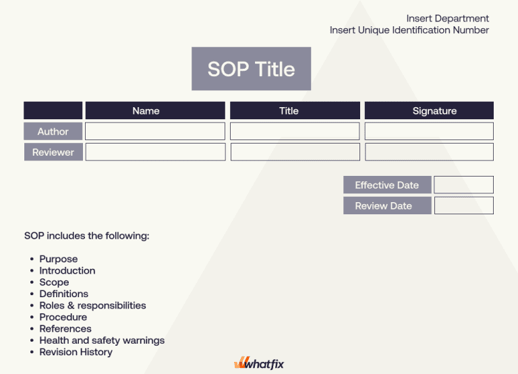518x374 pixels.
Task: Click the Effective Date input box
Action: [463, 185]
